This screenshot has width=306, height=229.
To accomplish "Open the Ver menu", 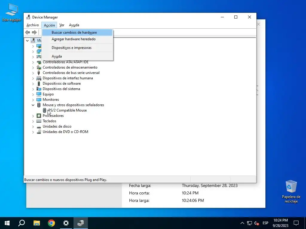I will tap(62, 25).
